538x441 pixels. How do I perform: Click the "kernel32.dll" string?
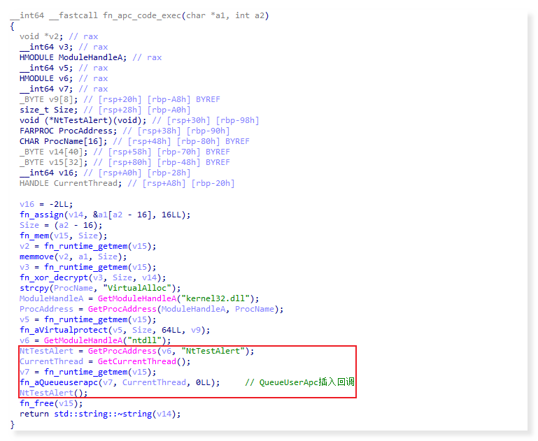215,299
